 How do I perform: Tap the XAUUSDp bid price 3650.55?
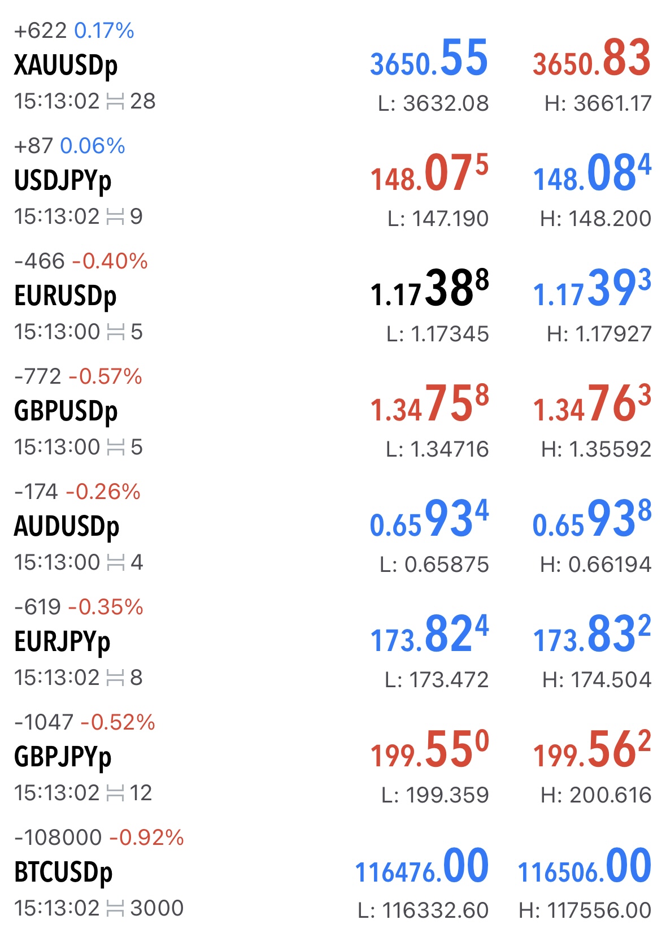(429, 59)
